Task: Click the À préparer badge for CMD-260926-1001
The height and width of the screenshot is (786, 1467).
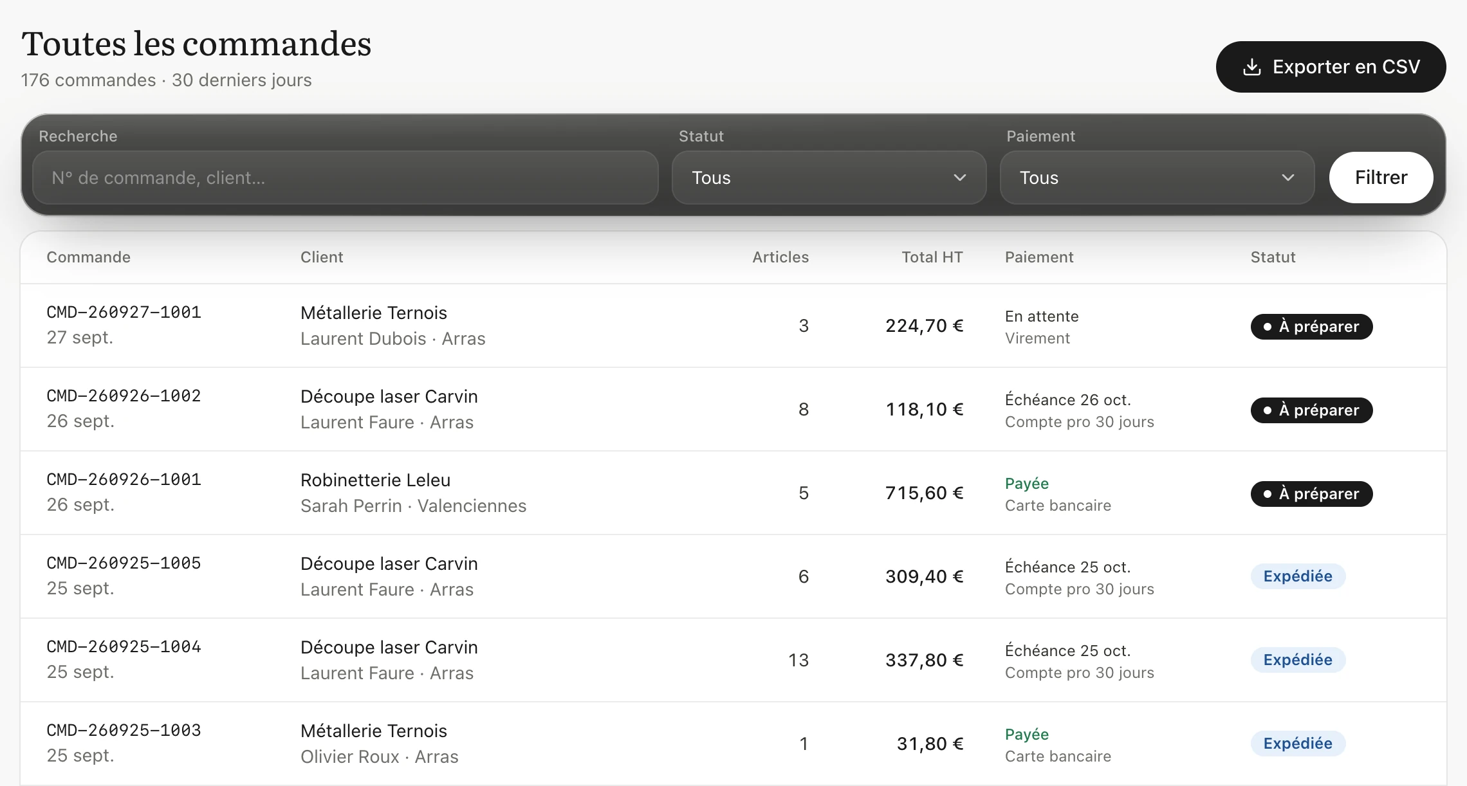Action: click(x=1311, y=494)
